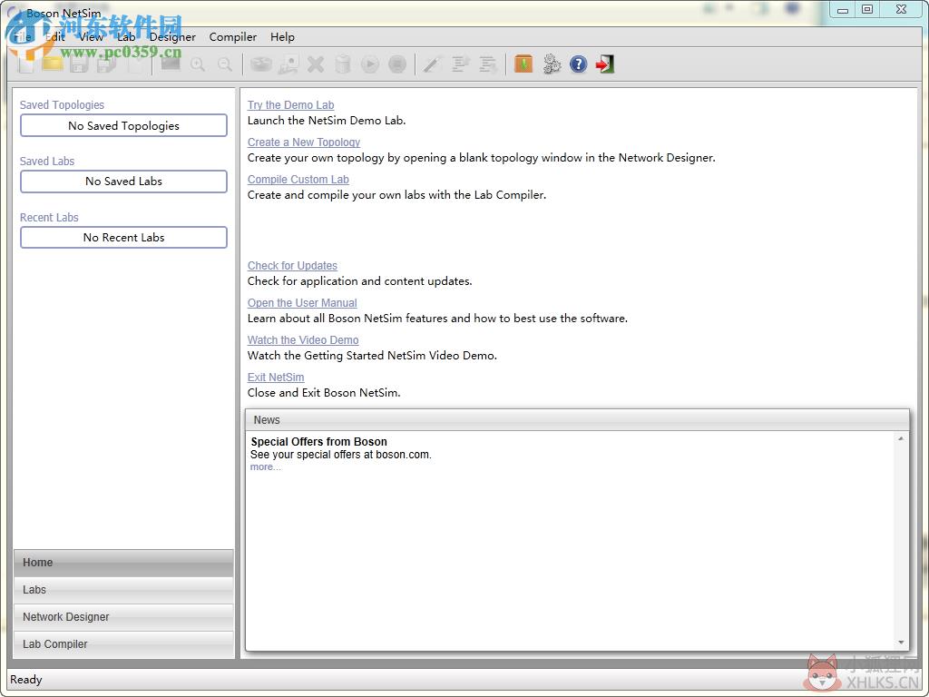929x697 pixels.
Task: Click the first text-alignment toolbar icon
Action: tap(460, 64)
